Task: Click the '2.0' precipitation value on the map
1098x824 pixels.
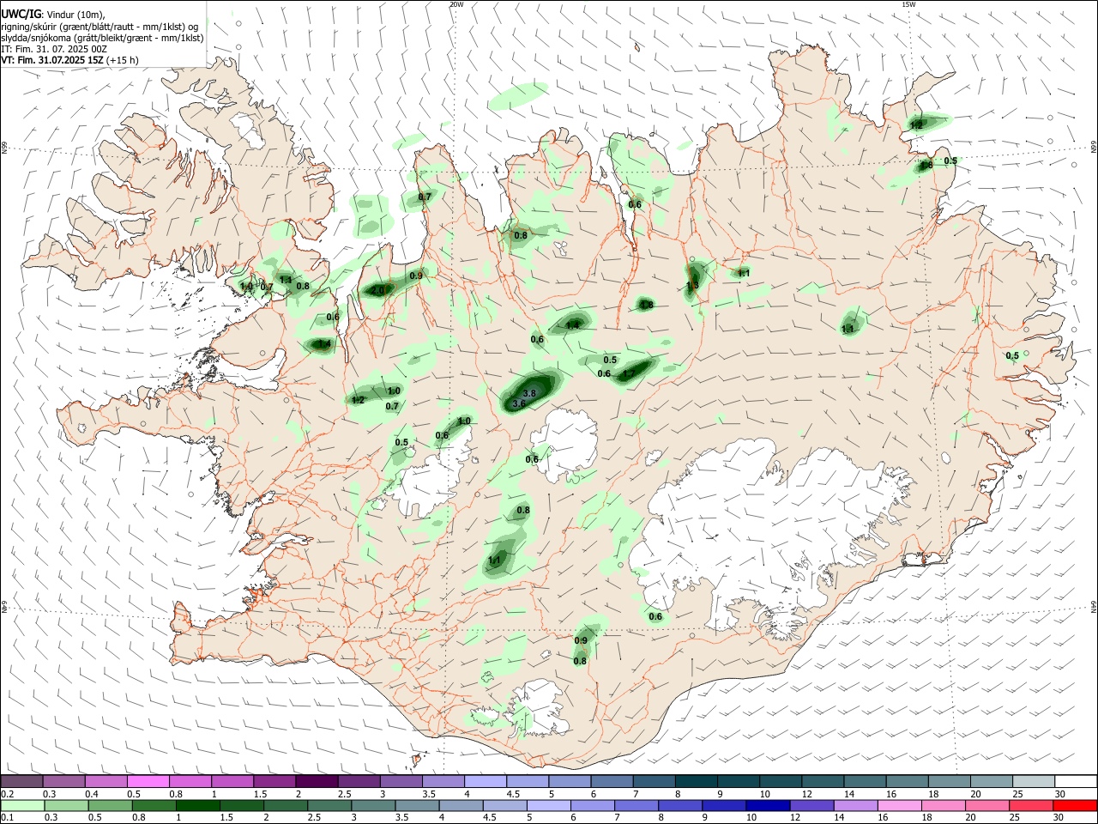Action: pos(378,291)
